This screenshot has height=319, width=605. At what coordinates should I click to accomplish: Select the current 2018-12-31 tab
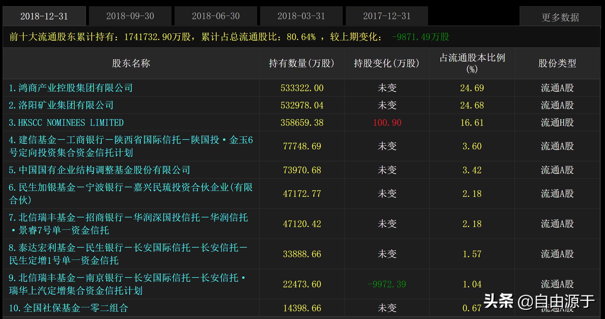(x=44, y=16)
